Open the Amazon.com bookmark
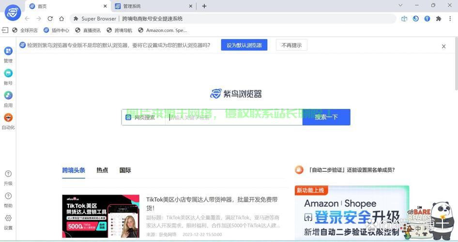The width and height of the screenshot is (458, 242). [x=162, y=30]
